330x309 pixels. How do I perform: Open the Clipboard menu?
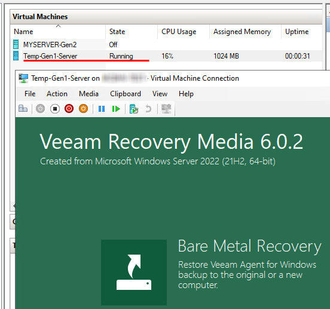[126, 94]
